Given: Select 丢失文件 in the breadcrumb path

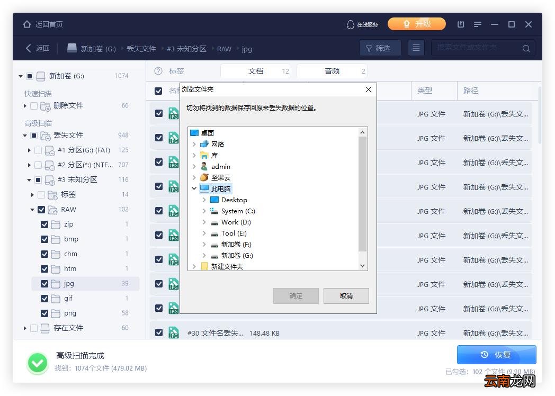Looking at the screenshot, I should point(141,49).
